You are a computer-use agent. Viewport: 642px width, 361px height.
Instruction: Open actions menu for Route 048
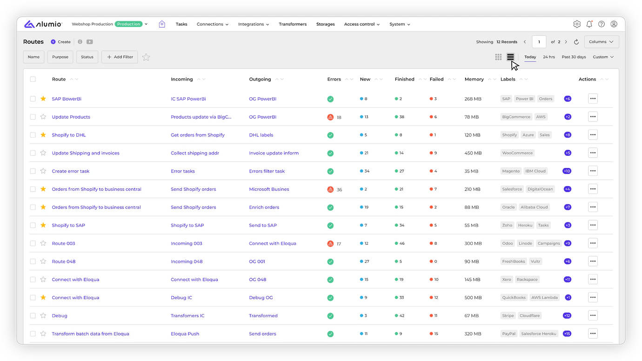(x=593, y=261)
